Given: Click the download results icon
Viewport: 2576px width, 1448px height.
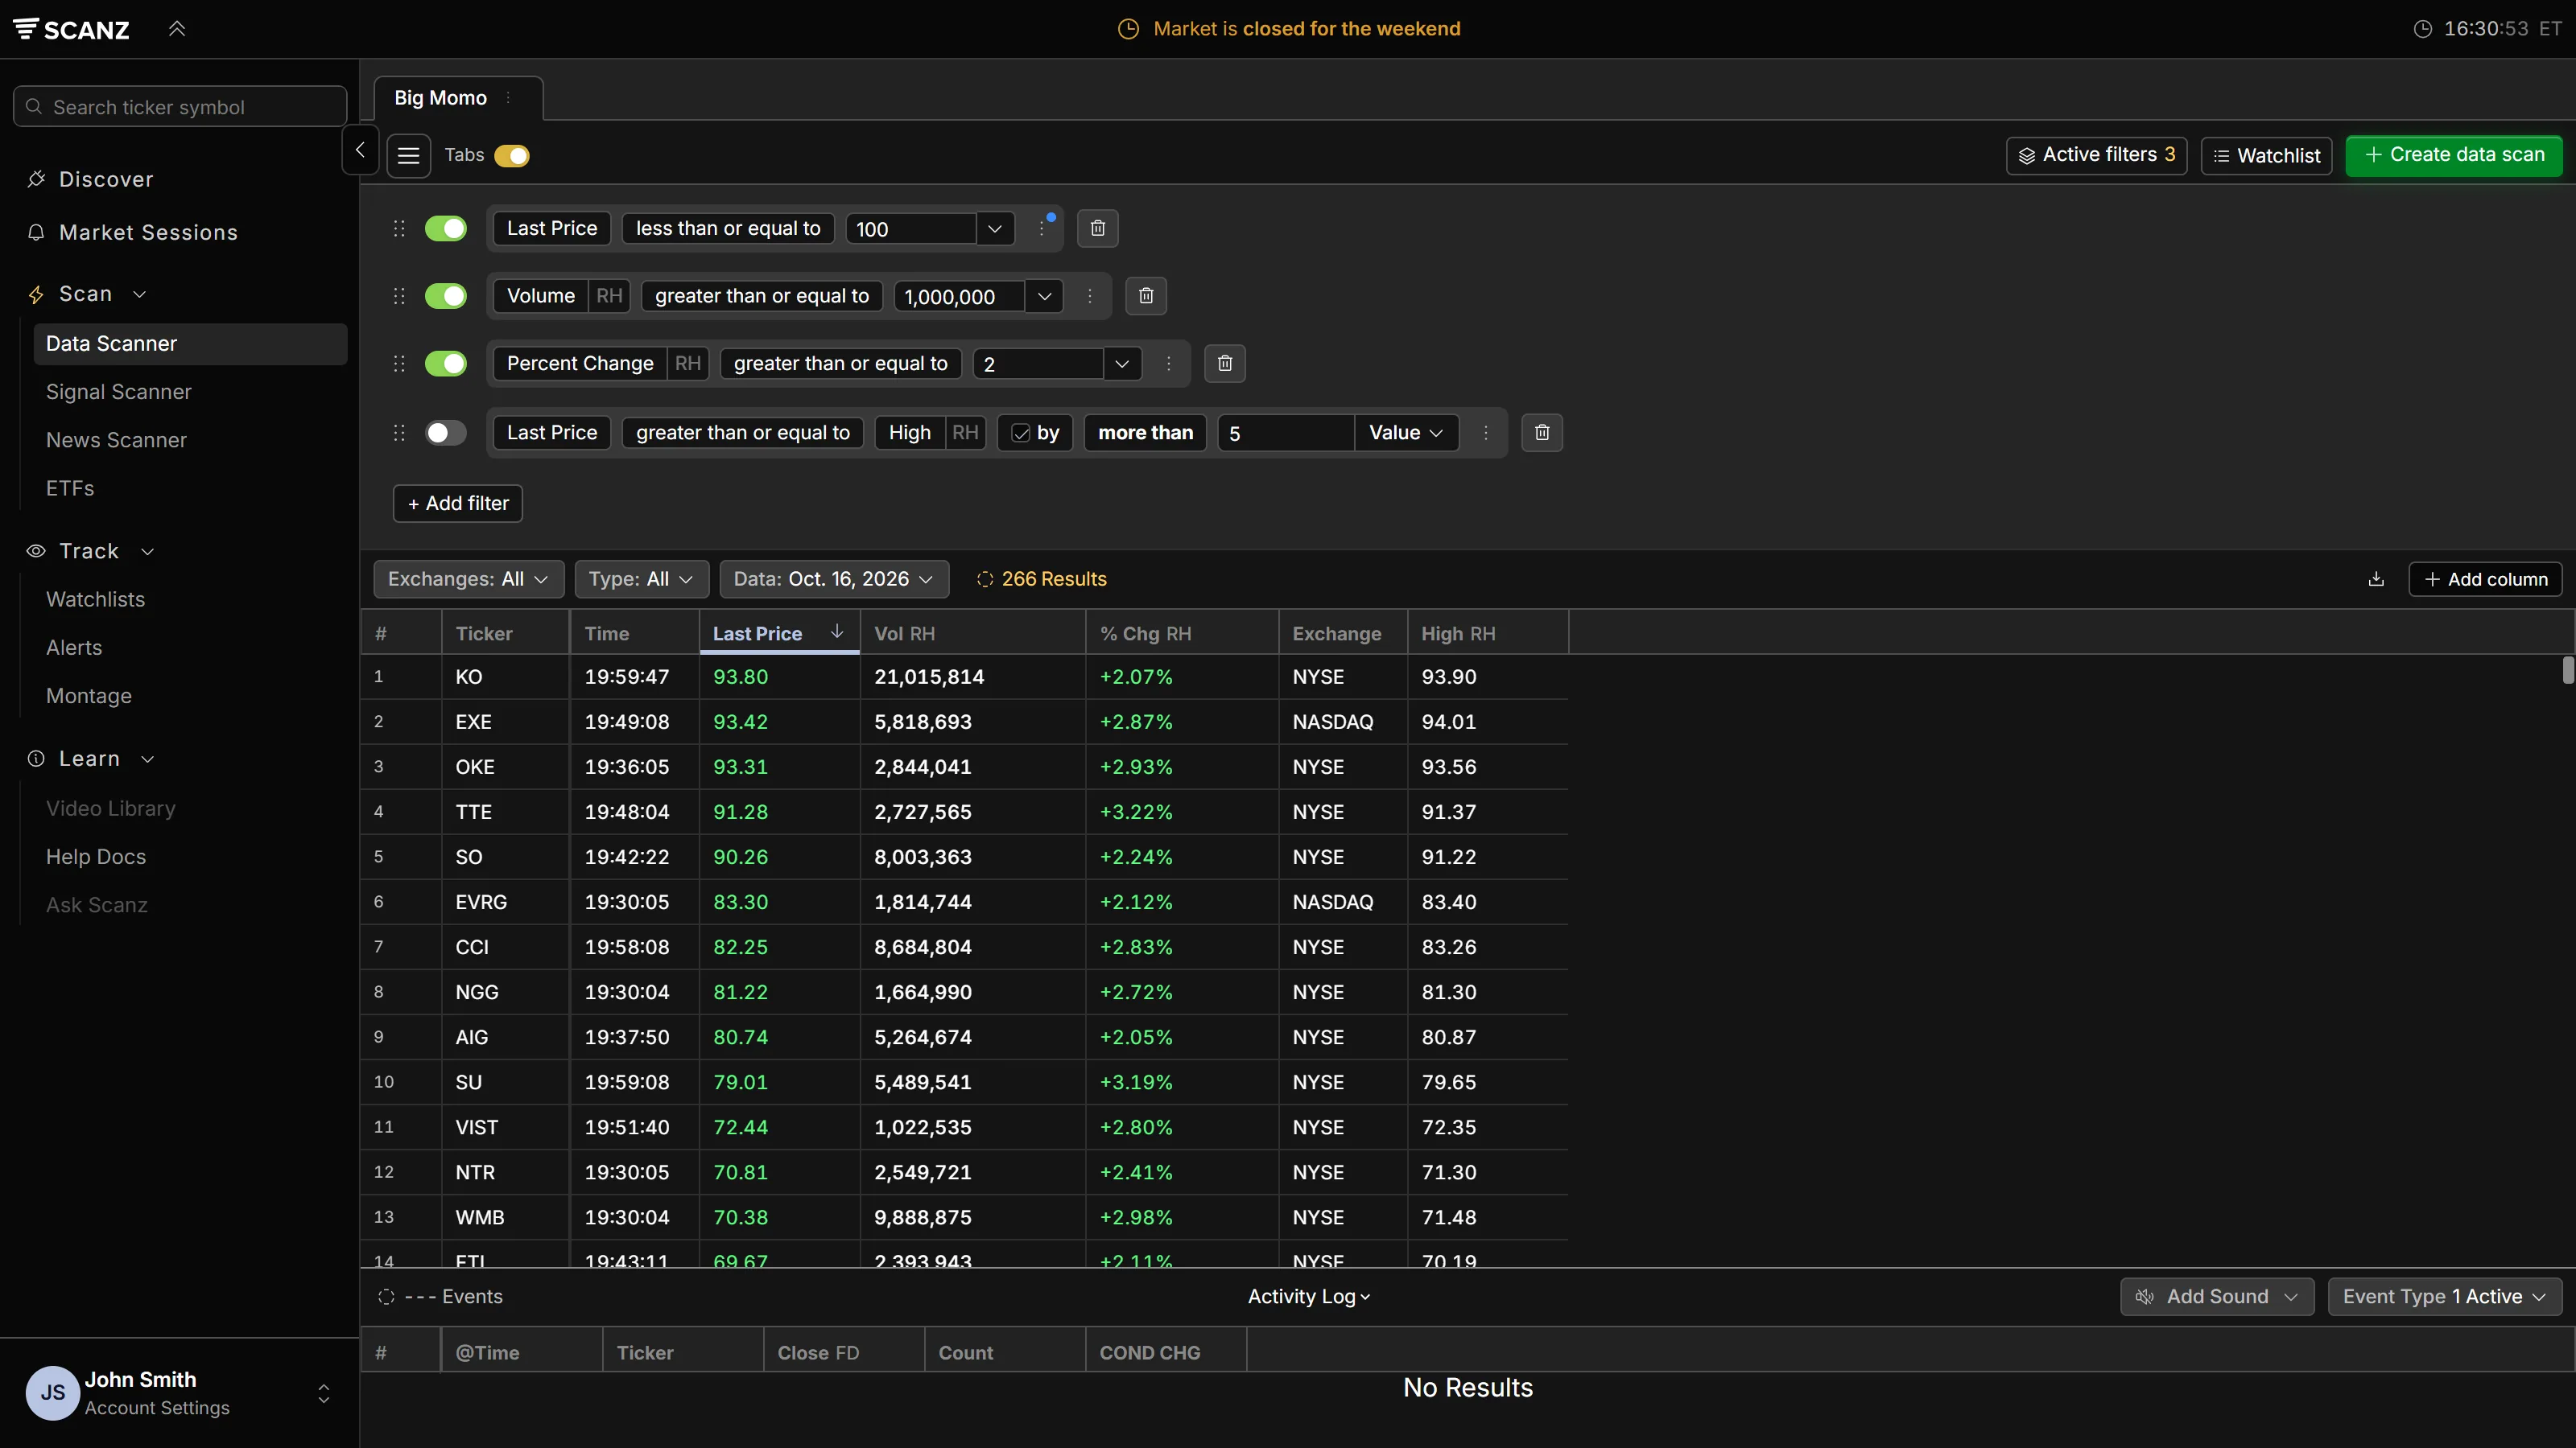Looking at the screenshot, I should 2376,579.
